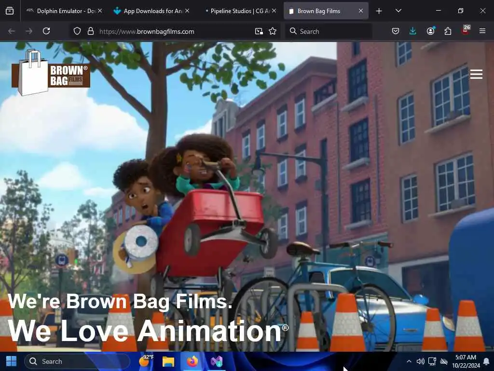The width and height of the screenshot is (494, 371).
Task: Close the Pipeline Studios tab
Action: (274, 11)
